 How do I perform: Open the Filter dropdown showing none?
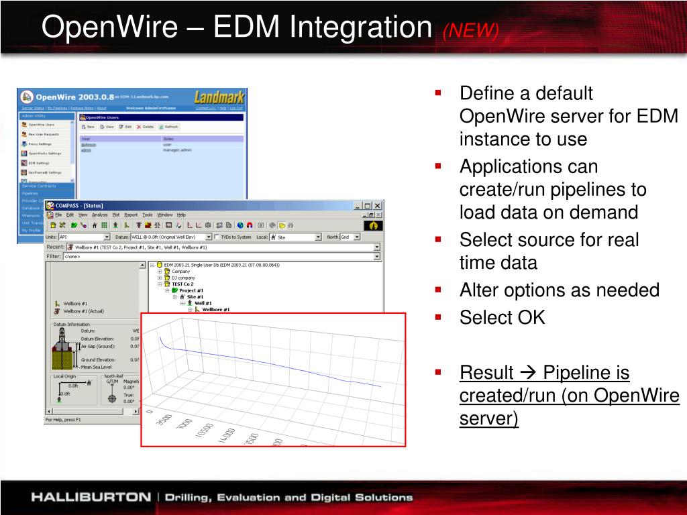(377, 257)
